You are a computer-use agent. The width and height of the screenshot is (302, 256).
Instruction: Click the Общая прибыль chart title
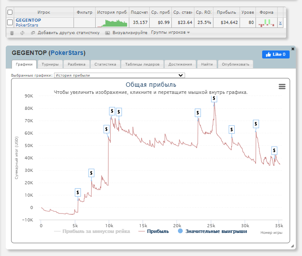151,85
